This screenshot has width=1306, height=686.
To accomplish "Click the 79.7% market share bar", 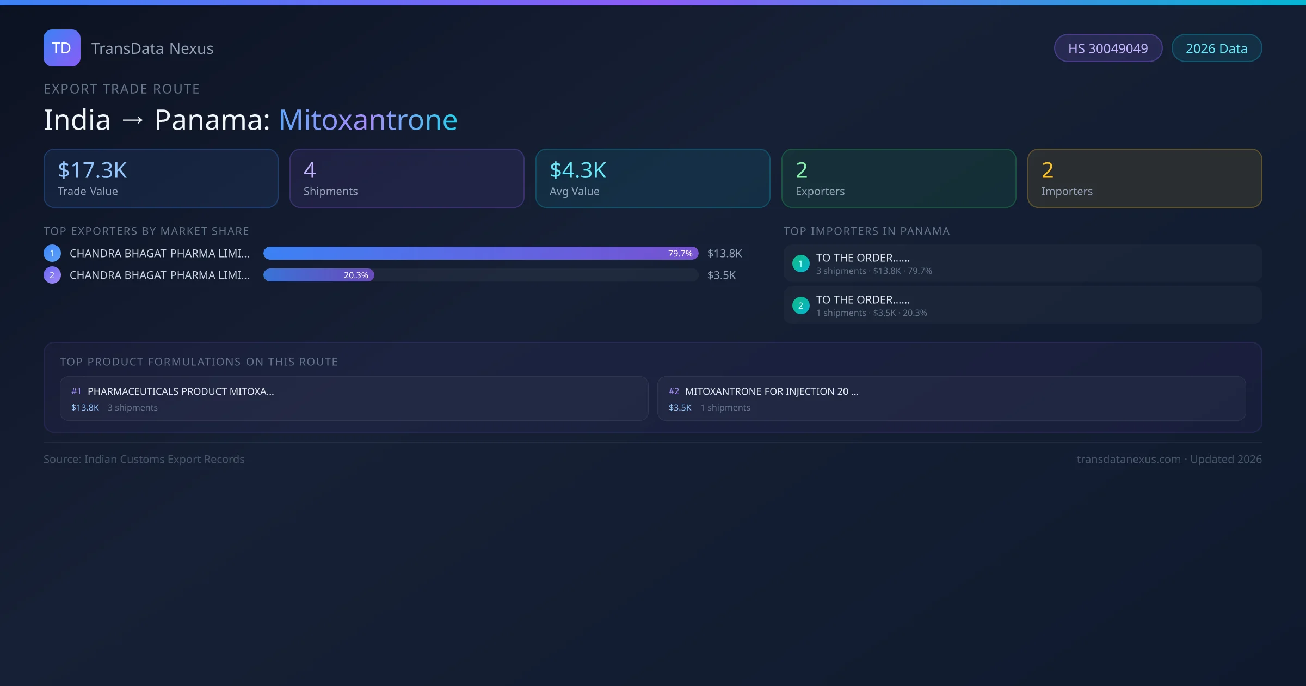I will coord(480,253).
